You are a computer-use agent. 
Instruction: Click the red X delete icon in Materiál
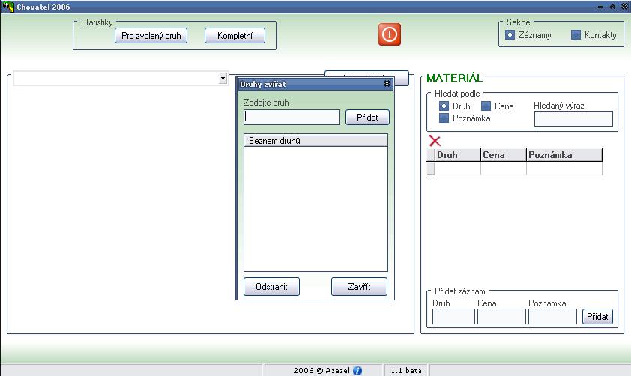(435, 141)
